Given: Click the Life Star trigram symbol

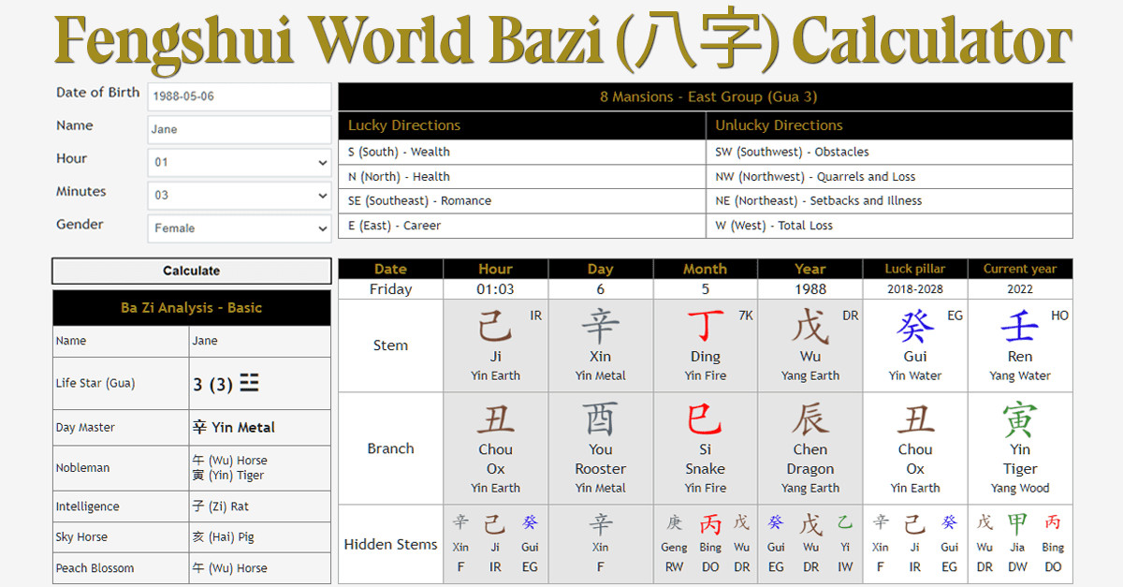Looking at the screenshot, I should pos(249,384).
